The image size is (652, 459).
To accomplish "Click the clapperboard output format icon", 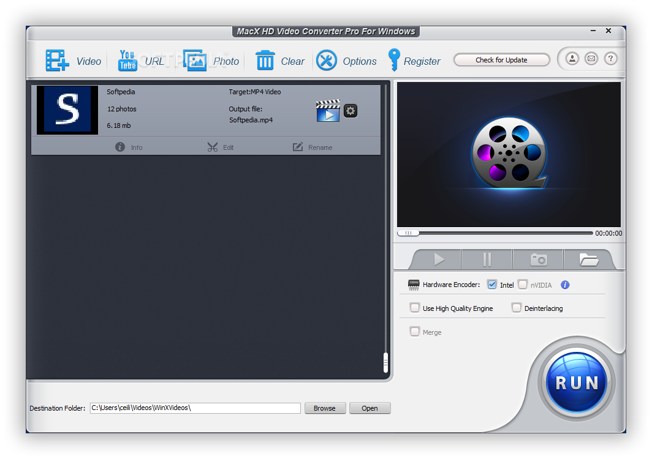I will pyautogui.click(x=328, y=111).
